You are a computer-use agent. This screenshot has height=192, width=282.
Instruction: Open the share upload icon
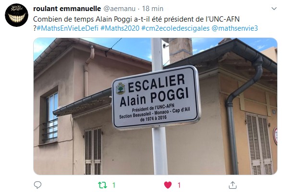[x=233, y=185]
